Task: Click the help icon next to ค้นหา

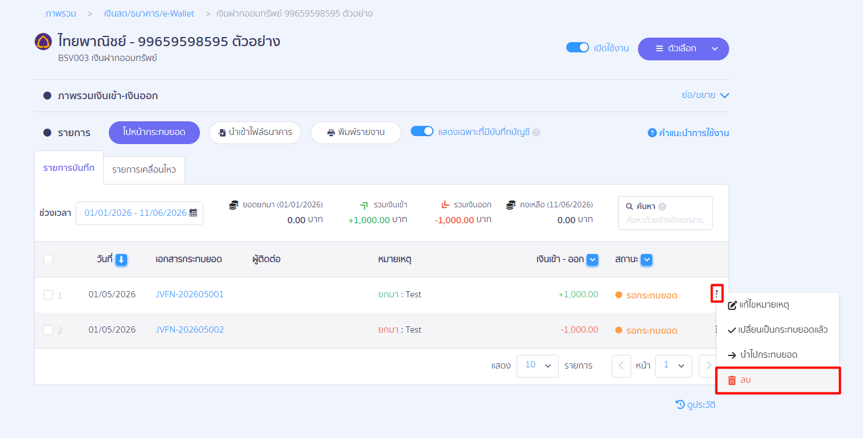Action: coord(662,207)
